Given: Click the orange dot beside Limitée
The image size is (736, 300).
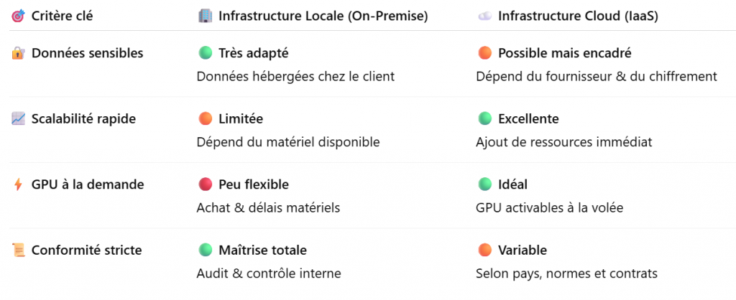Looking at the screenshot, I should [206, 119].
